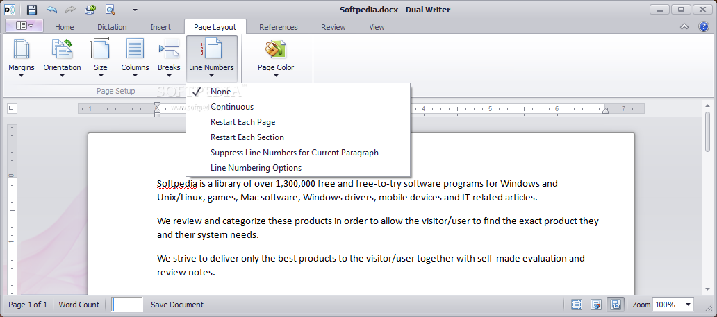The height and width of the screenshot is (317, 717).
Task: Open the Orientation icon dropdown
Action: (x=63, y=58)
